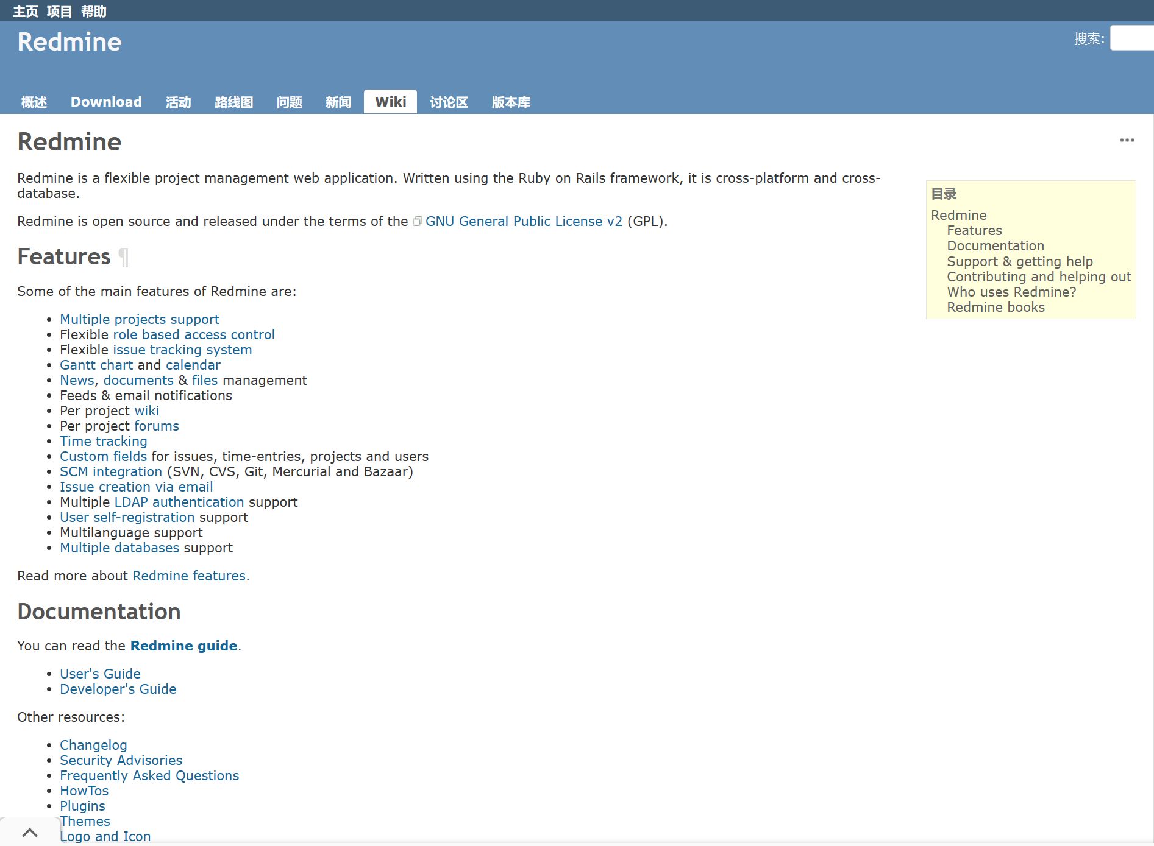Open User self-registration link
This screenshot has height=846, width=1154.
127,517
